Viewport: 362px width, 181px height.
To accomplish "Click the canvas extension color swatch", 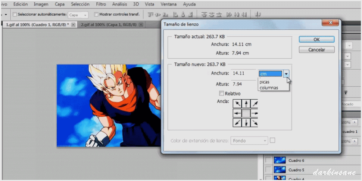I will pyautogui.click(x=272, y=140).
